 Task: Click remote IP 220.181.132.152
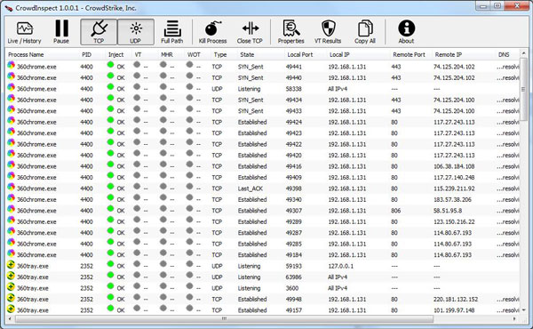[x=456, y=299]
